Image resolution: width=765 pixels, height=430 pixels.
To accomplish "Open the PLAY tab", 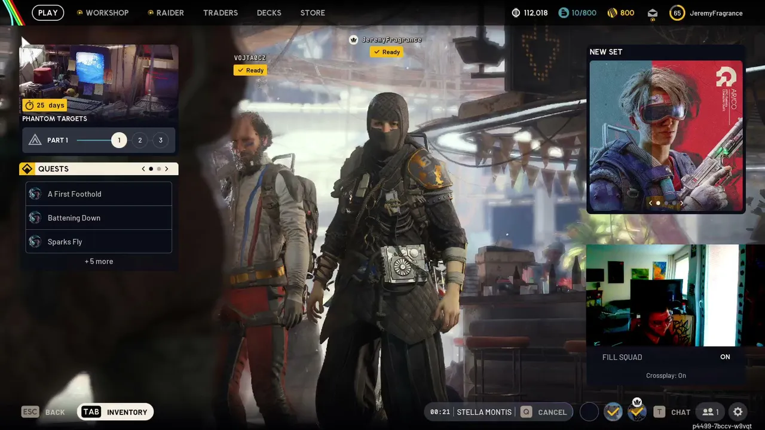I will pos(48,13).
